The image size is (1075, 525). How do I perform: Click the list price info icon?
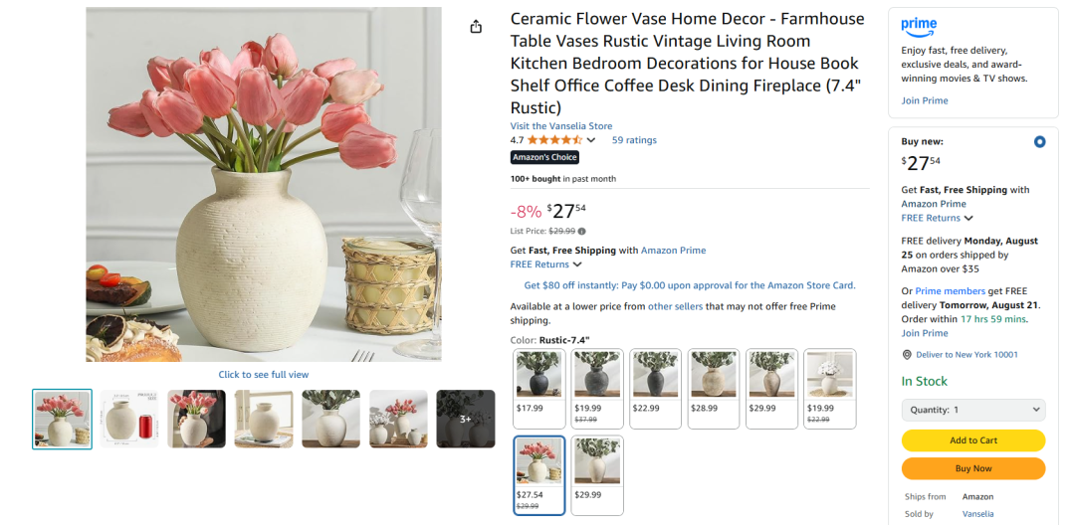[x=582, y=232]
